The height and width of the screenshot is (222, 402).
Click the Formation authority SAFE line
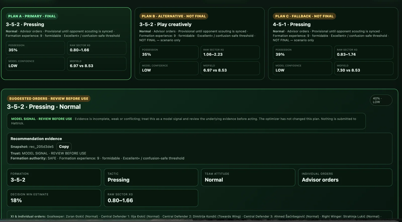coord(97,158)
